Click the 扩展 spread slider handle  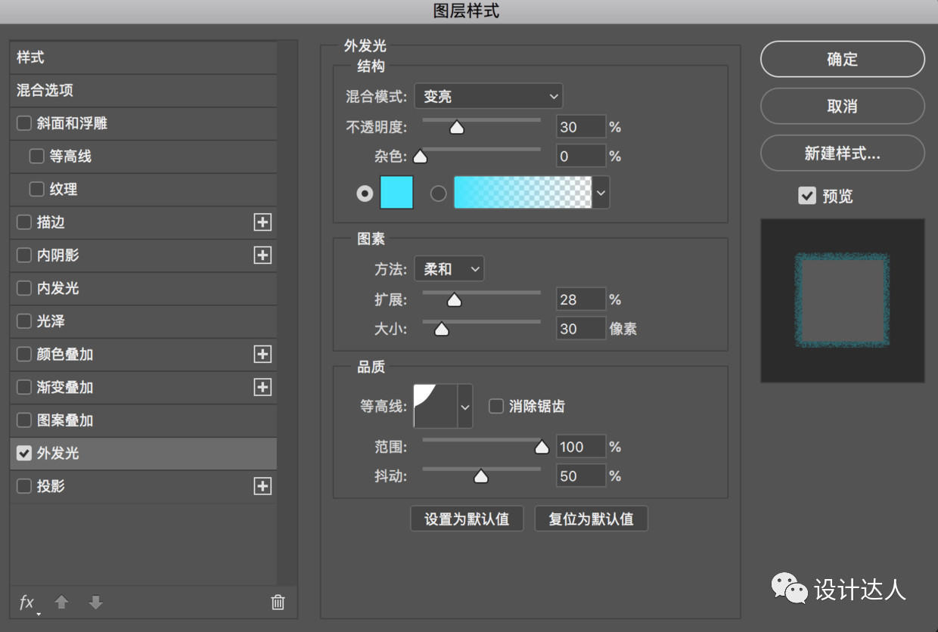click(454, 300)
